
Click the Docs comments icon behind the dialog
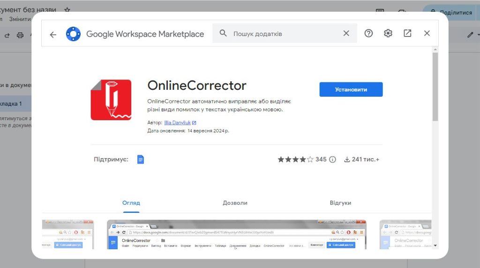point(380,11)
